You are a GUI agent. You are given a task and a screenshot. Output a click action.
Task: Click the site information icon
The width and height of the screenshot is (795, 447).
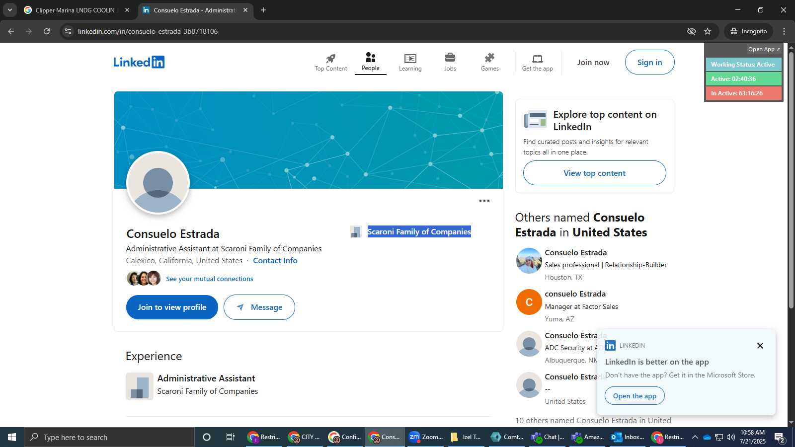68,31
